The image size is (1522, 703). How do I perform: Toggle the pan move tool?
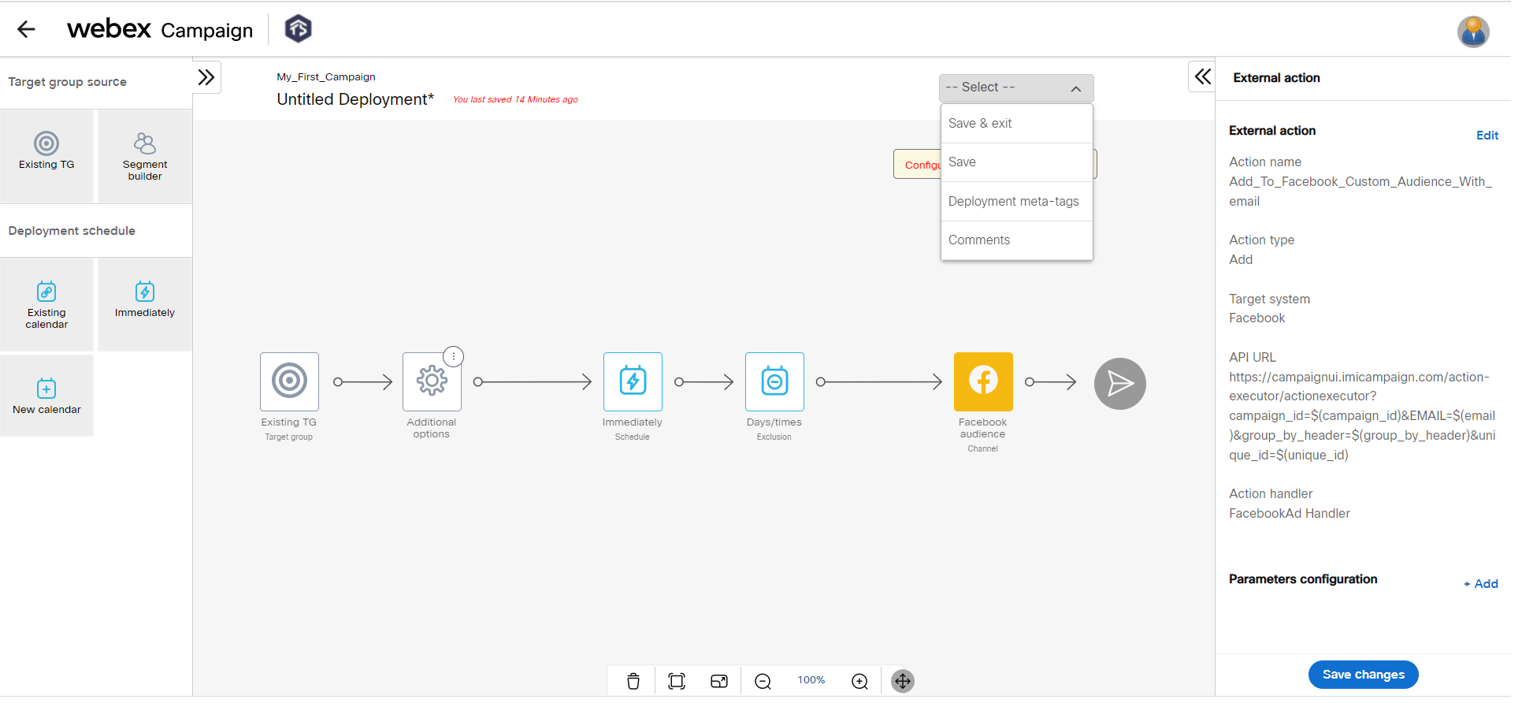point(903,681)
